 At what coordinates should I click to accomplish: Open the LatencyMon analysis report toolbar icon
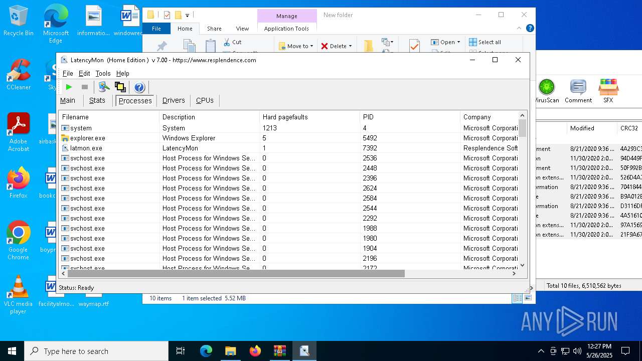point(104,87)
